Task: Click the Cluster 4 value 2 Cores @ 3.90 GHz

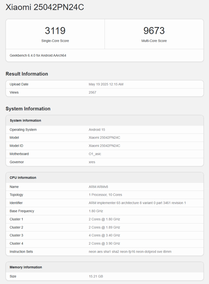Action: 104,244
